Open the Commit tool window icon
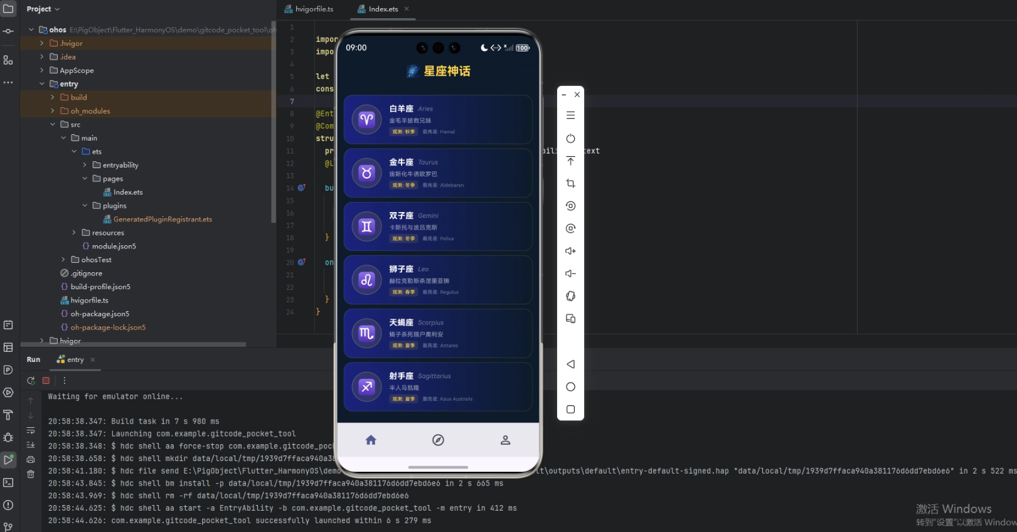Image resolution: width=1017 pixels, height=532 pixels. pyautogui.click(x=8, y=31)
